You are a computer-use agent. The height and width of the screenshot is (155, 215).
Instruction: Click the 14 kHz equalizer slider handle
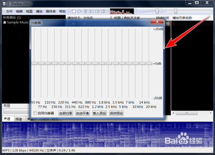click(142, 63)
